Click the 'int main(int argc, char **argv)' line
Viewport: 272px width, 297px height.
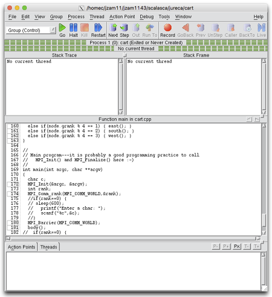point(63,169)
